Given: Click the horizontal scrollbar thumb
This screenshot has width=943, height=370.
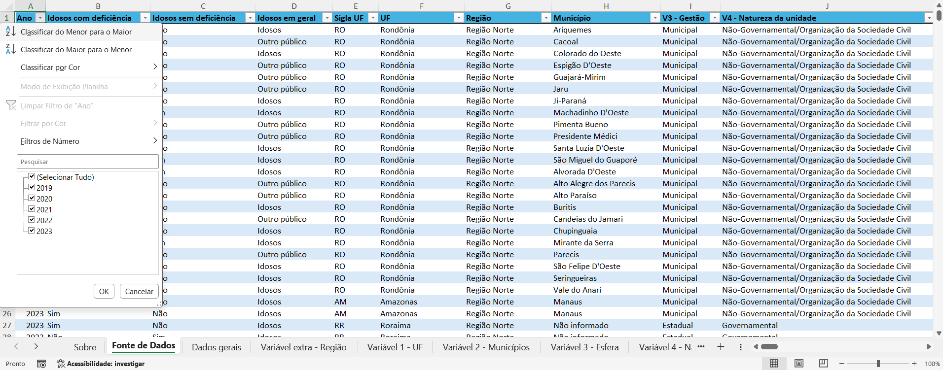Looking at the screenshot, I should tap(769, 346).
